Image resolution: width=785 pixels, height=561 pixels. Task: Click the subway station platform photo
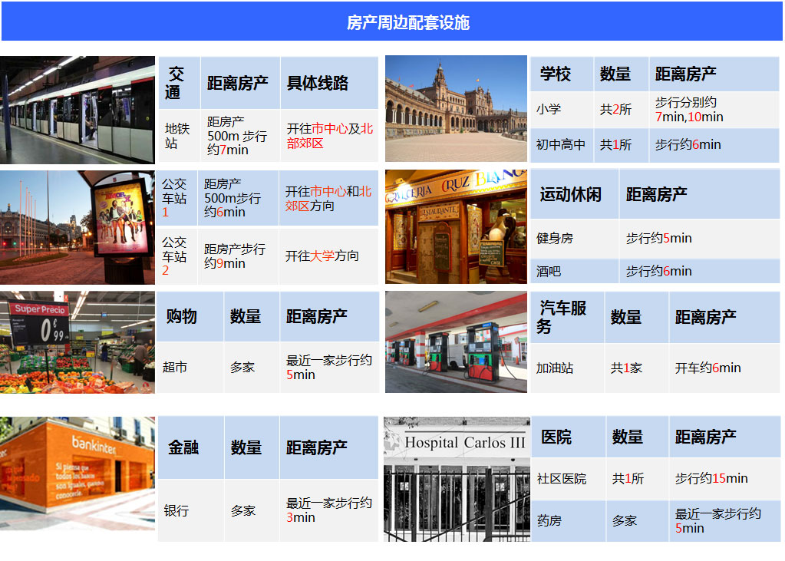77,109
